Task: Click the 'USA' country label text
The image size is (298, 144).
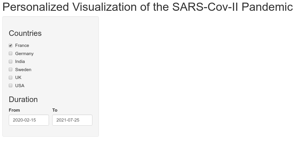Action: [20, 86]
